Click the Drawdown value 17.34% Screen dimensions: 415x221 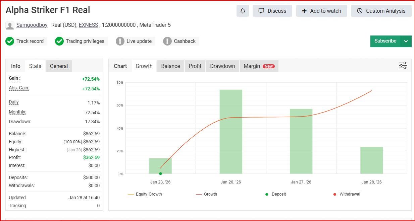[92, 122]
